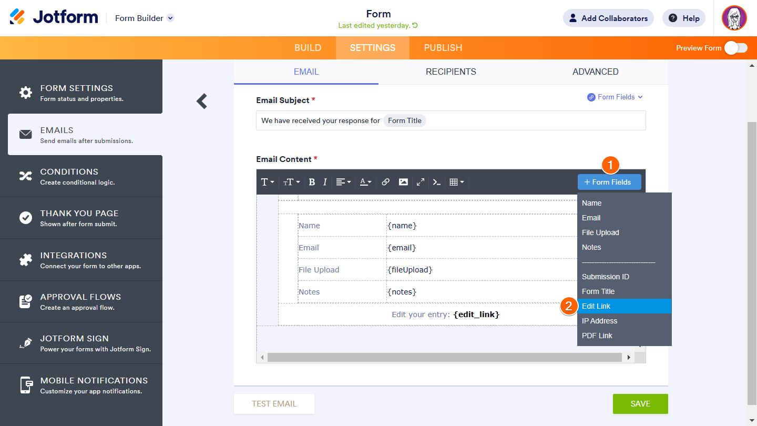
Task: Click the editor scrollbar's left arrow
Action: point(262,358)
